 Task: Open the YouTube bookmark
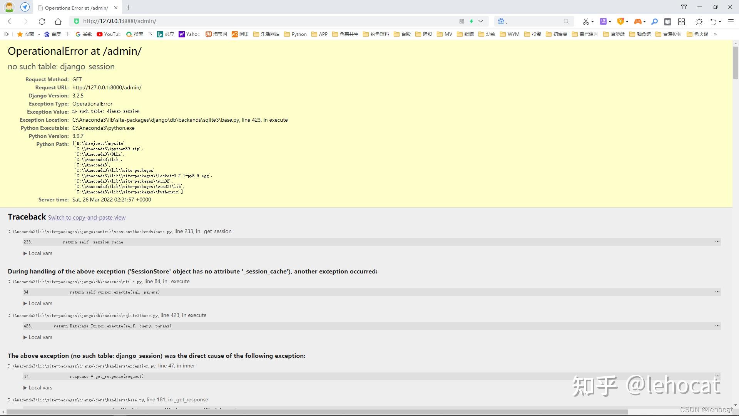[109, 34]
